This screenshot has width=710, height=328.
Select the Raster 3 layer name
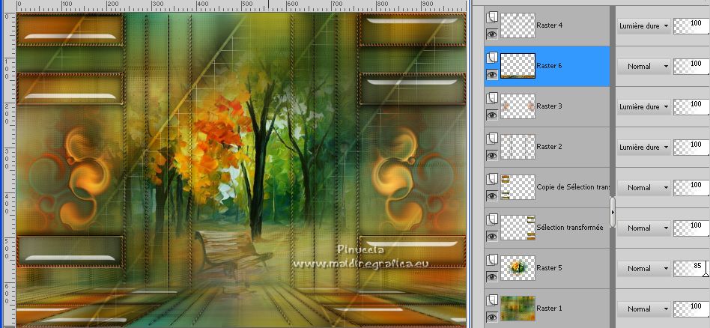[549, 106]
